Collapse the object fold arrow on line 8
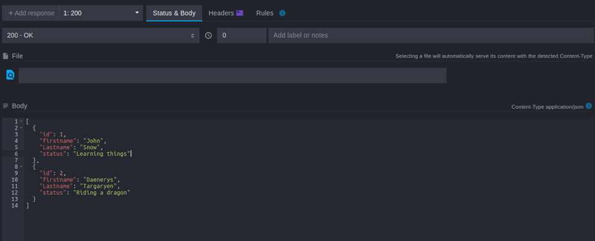Image resolution: width=595 pixels, height=241 pixels. click(21, 167)
